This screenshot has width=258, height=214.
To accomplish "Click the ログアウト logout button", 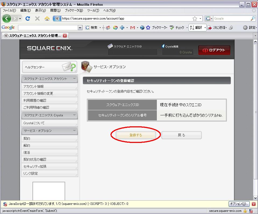I will point(214,50).
